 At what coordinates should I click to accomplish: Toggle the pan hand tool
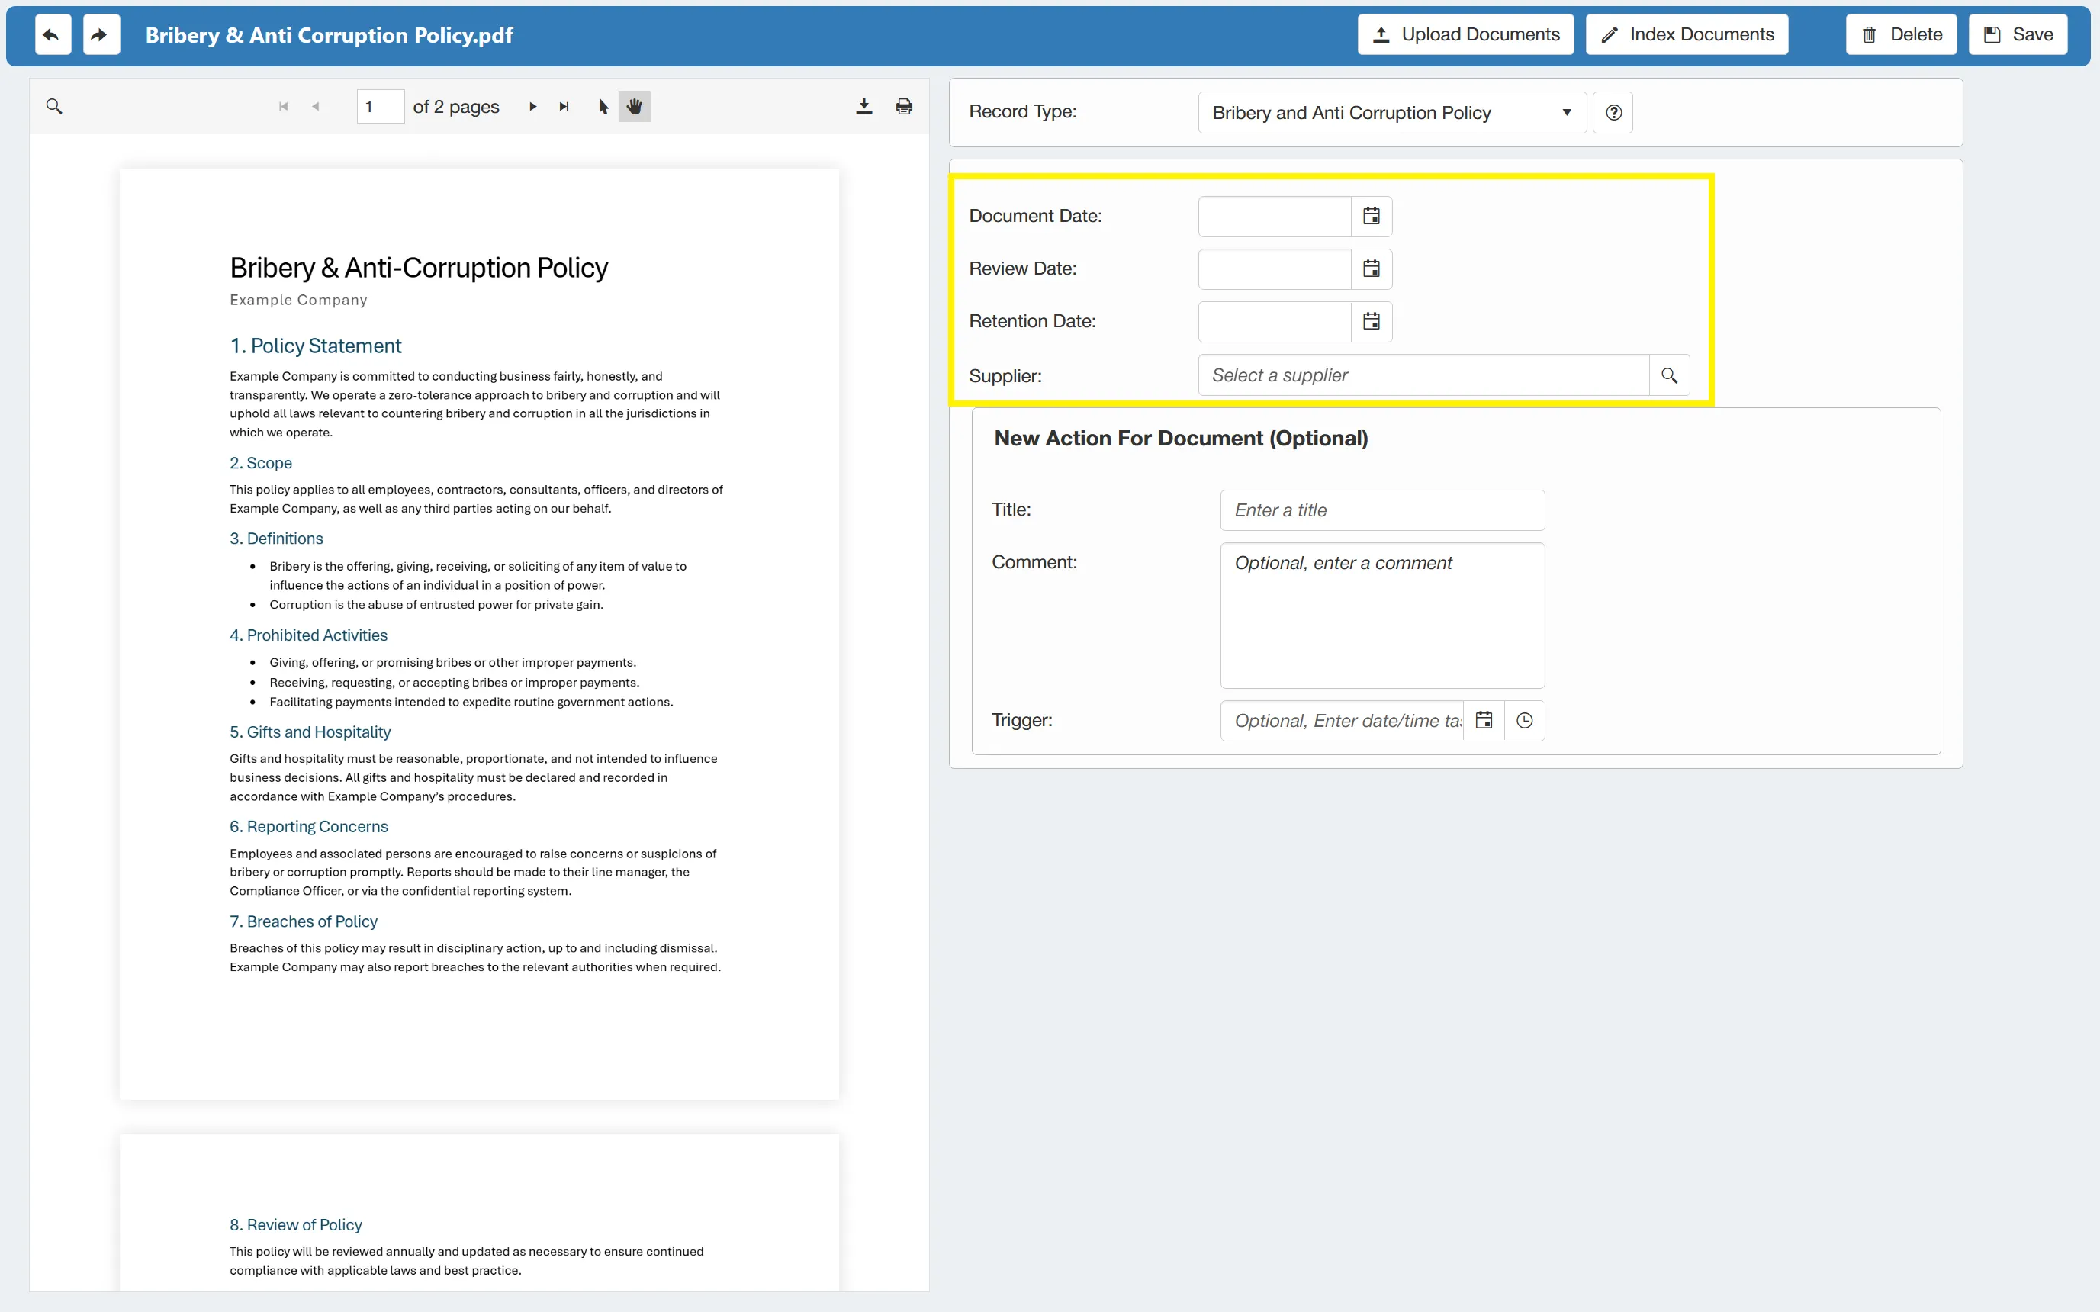[635, 107]
